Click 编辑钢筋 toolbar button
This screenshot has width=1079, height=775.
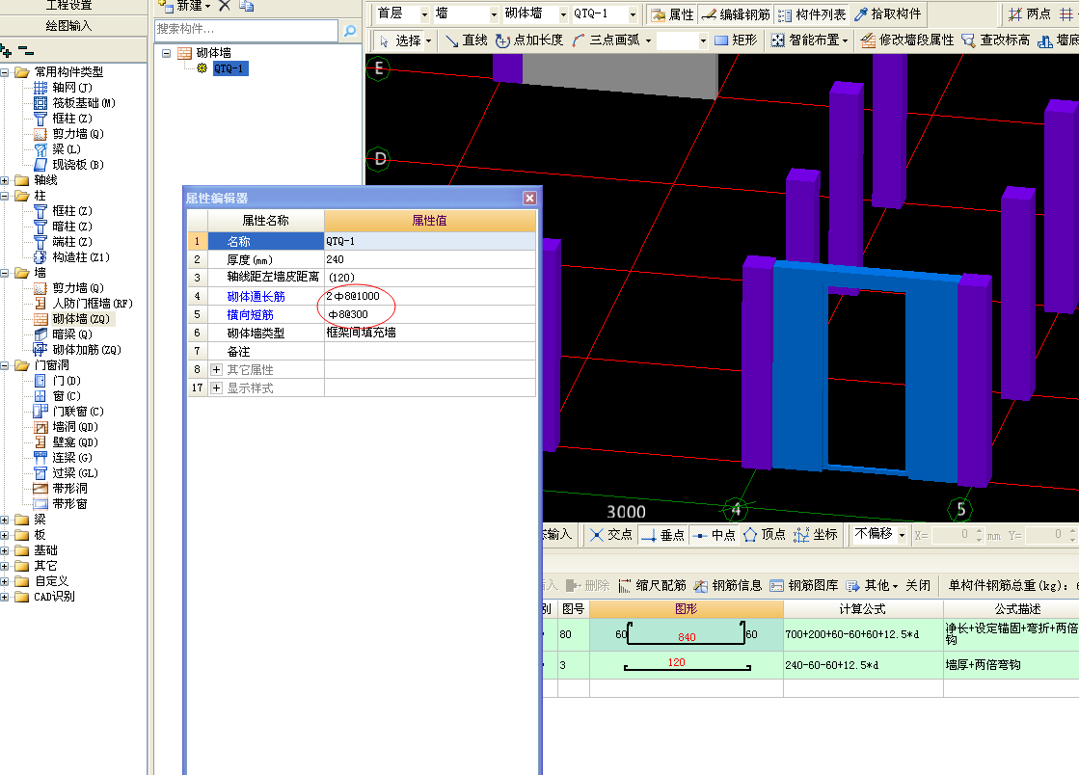pos(736,14)
